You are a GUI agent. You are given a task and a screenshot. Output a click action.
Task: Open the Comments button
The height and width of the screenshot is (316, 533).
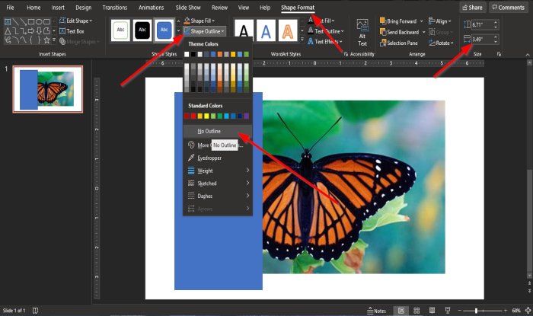(x=508, y=8)
